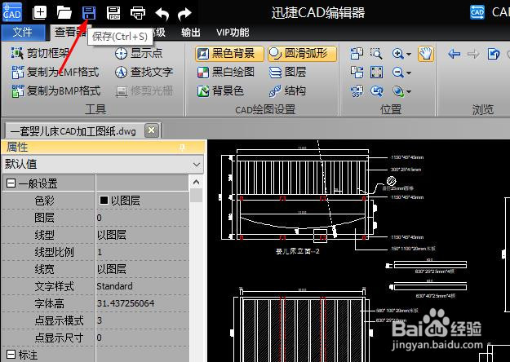Click the 线型 value 以图层
The image size is (510, 362).
[x=143, y=235]
